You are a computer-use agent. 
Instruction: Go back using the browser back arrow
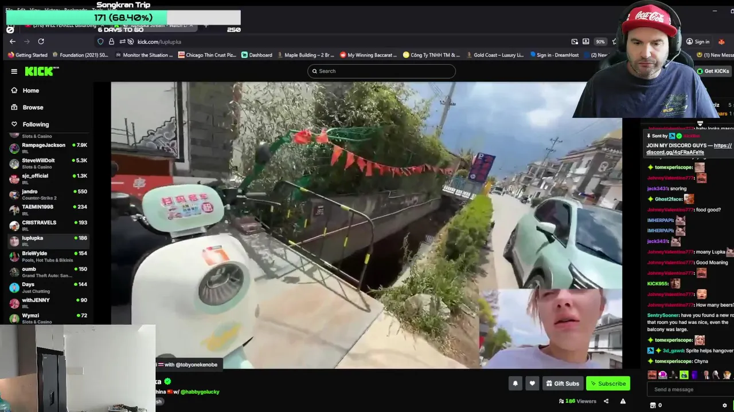pyautogui.click(x=13, y=41)
